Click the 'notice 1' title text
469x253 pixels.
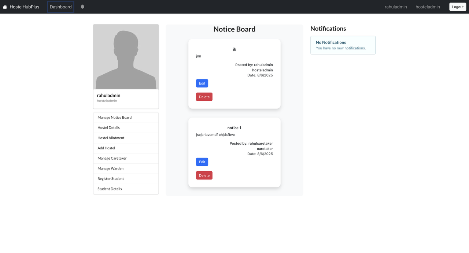click(234, 128)
